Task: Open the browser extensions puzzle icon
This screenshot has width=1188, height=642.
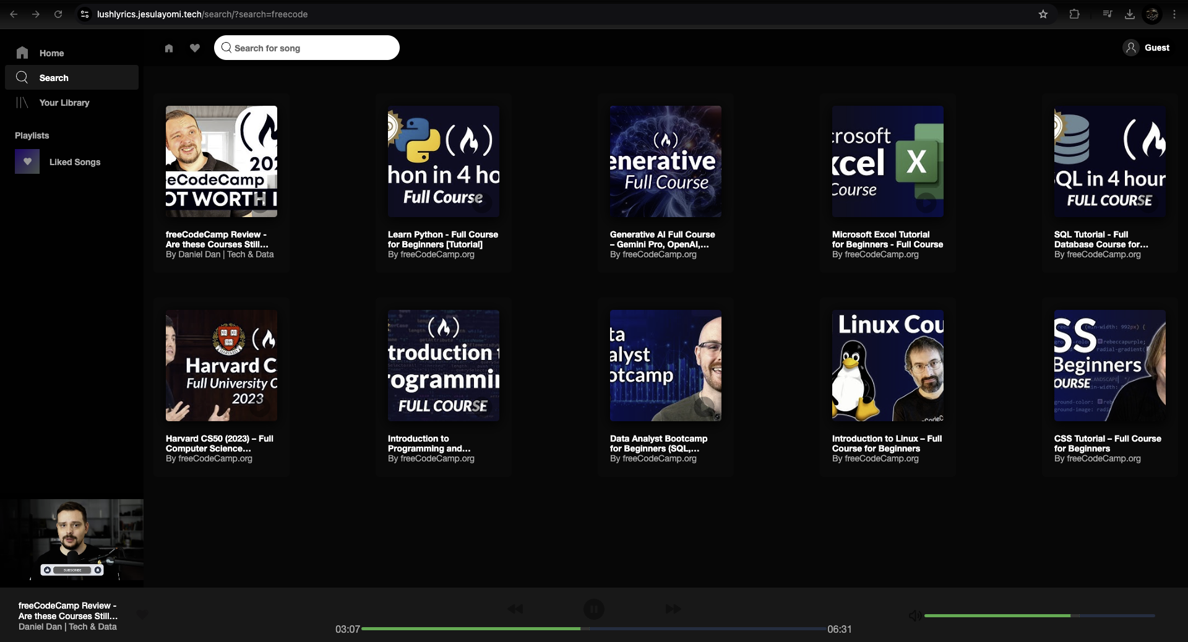Action: [x=1075, y=14]
